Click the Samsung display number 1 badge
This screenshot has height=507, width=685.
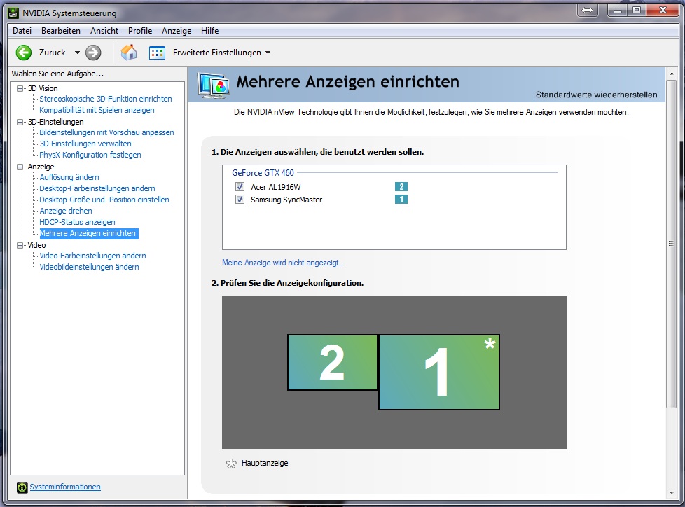(401, 200)
